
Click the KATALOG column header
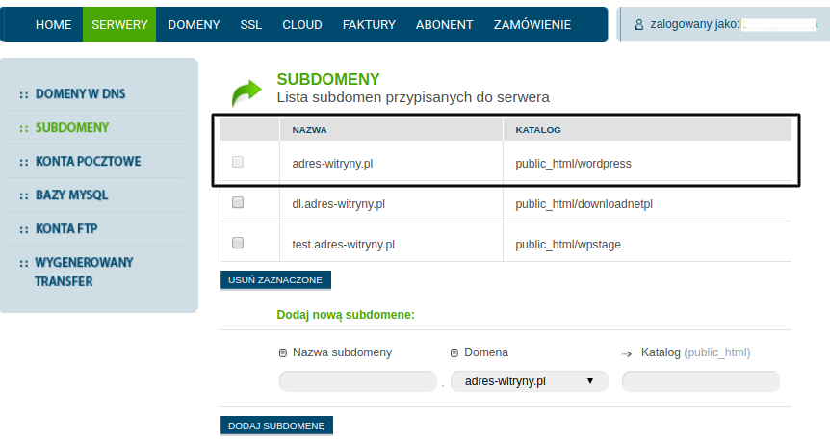[x=538, y=130]
